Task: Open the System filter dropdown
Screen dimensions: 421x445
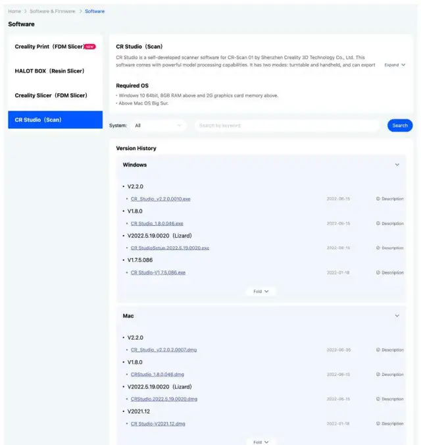Action: click(x=159, y=125)
